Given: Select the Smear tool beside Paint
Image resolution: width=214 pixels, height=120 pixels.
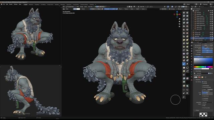Looking at the screenshot, I should (x=187, y=64).
